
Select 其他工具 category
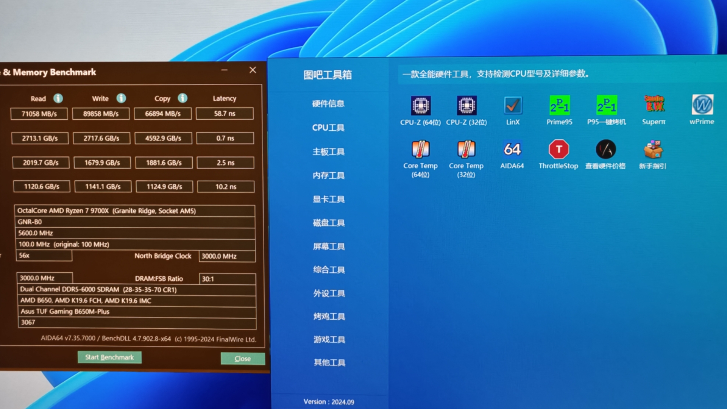click(329, 363)
